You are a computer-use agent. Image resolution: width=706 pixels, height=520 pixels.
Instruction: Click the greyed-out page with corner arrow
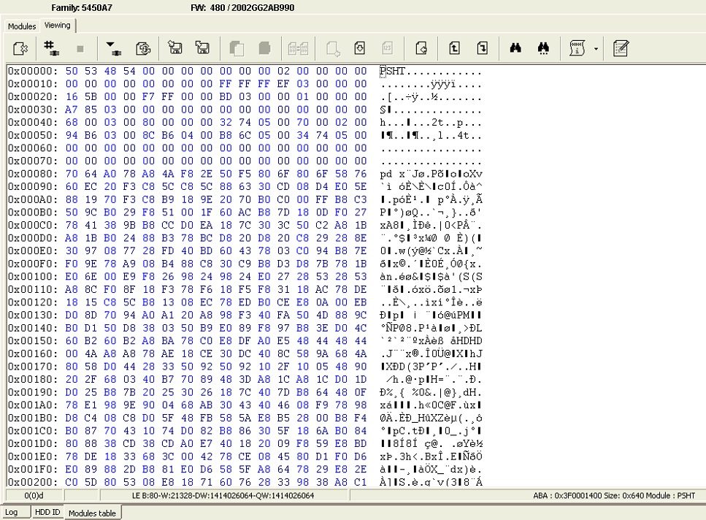coord(332,48)
